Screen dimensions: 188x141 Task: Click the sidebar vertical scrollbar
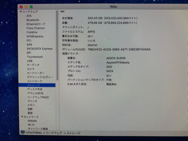pyautogui.click(x=57, y=45)
